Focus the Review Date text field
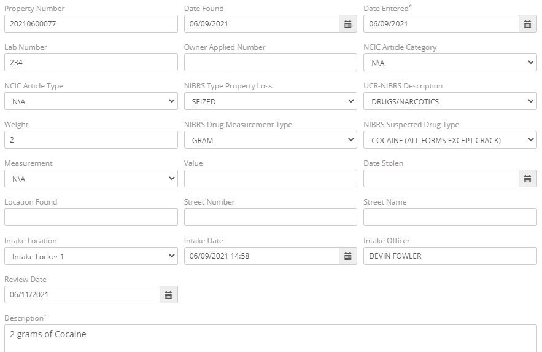 click(x=82, y=295)
